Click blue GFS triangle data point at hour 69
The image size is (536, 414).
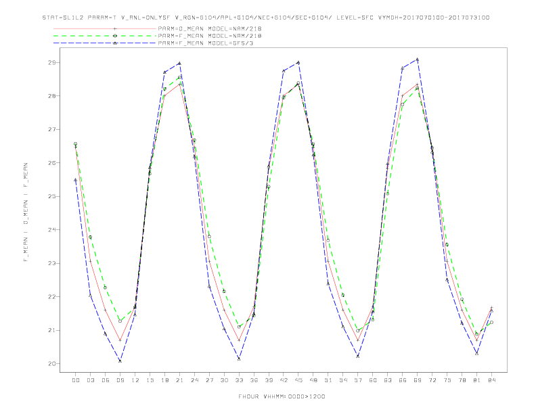418,60
